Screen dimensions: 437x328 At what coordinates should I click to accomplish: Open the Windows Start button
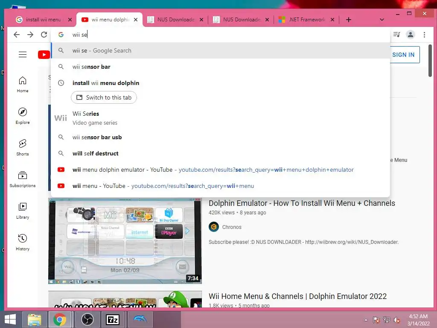[10, 319]
